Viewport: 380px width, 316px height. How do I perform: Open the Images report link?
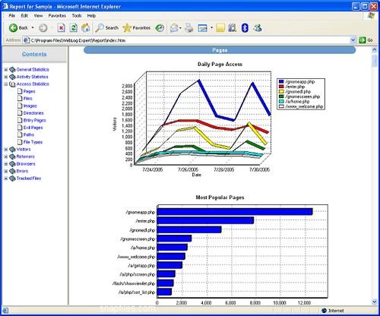pyautogui.click(x=30, y=106)
